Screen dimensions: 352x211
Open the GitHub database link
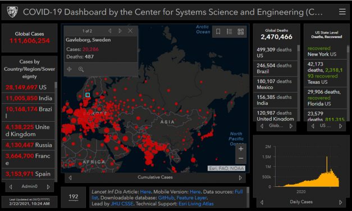(x=166, y=198)
